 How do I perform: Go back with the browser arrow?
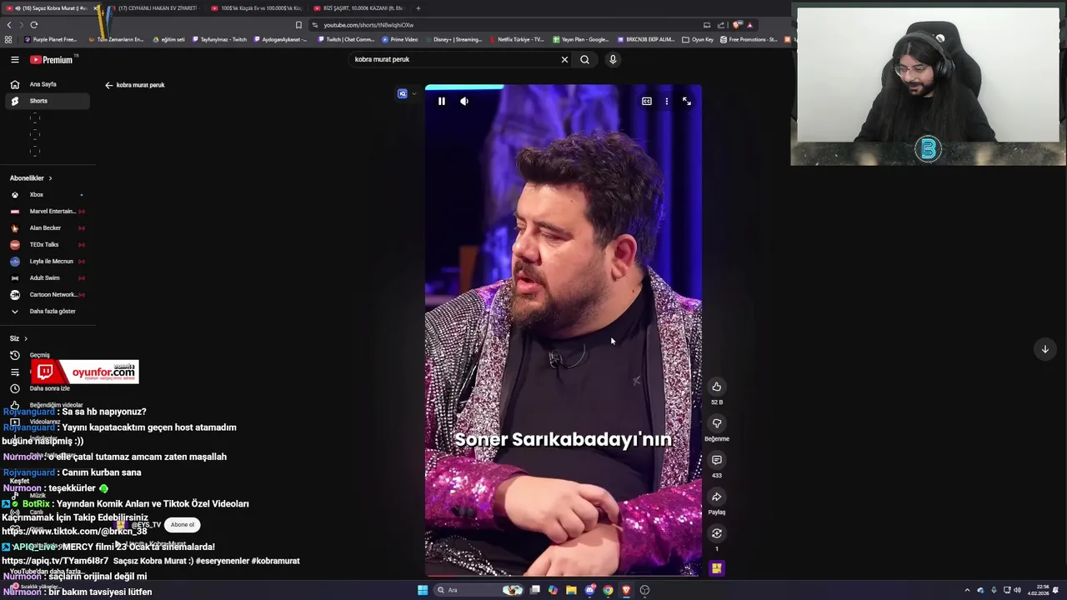9,25
